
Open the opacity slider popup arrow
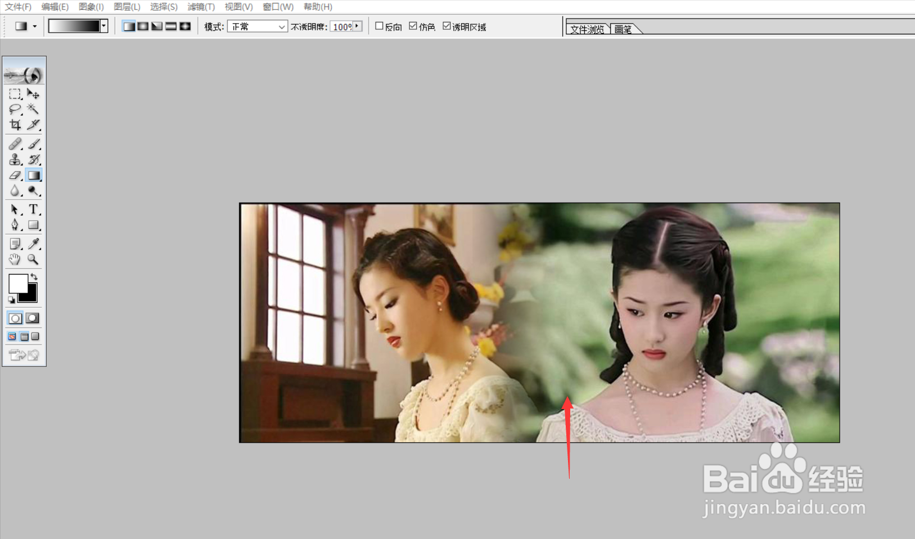[357, 26]
